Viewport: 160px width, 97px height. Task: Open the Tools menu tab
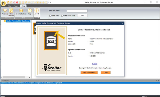[x=16, y=6]
